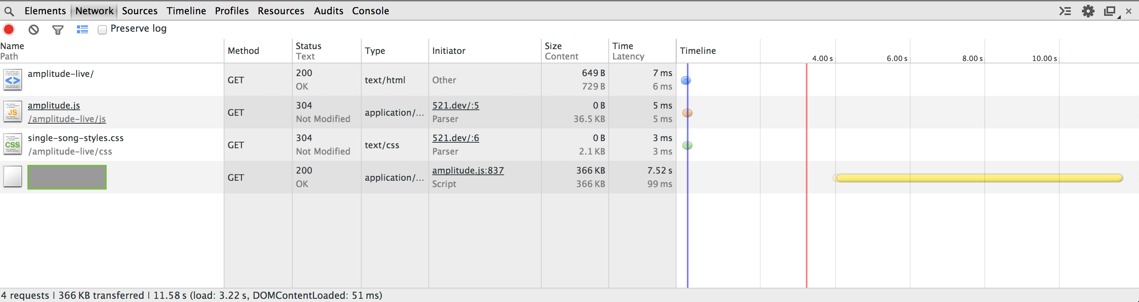Open the Audits tab
The height and width of the screenshot is (302, 1139).
coord(328,11)
